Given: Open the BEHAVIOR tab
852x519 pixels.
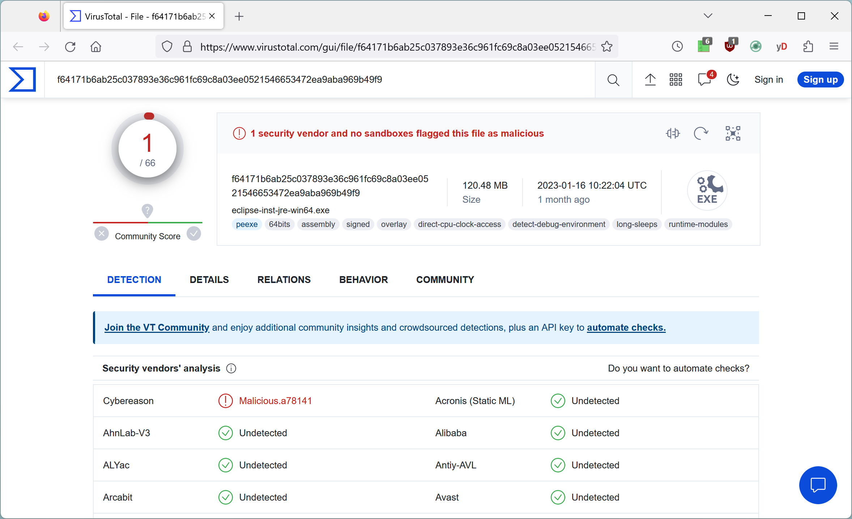Looking at the screenshot, I should (x=363, y=280).
